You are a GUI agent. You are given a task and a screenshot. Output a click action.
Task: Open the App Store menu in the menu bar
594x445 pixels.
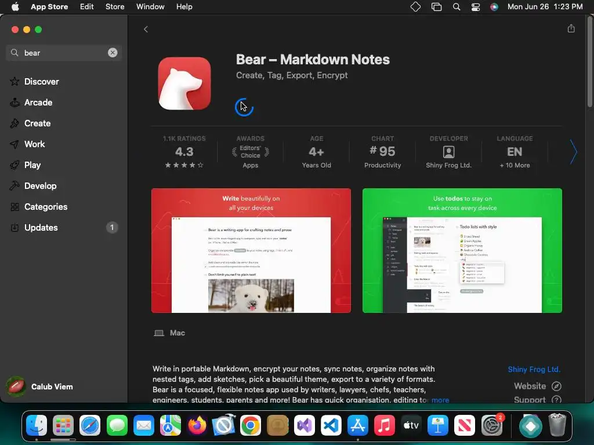click(x=49, y=7)
